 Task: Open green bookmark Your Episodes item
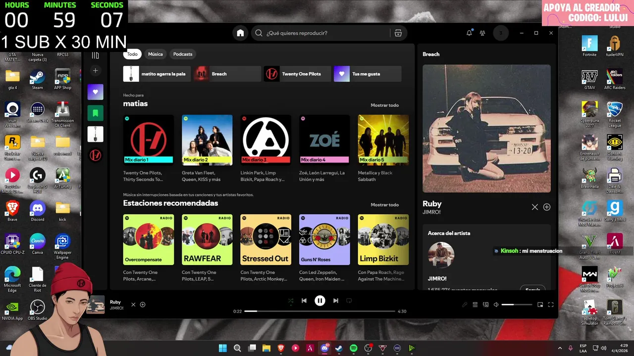click(x=96, y=113)
